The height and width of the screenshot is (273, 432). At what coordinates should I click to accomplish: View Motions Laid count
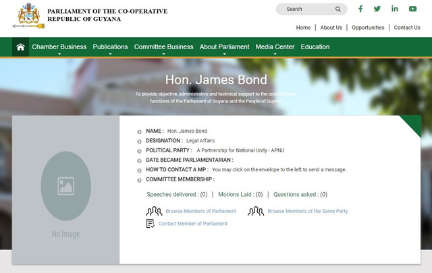[240, 195]
